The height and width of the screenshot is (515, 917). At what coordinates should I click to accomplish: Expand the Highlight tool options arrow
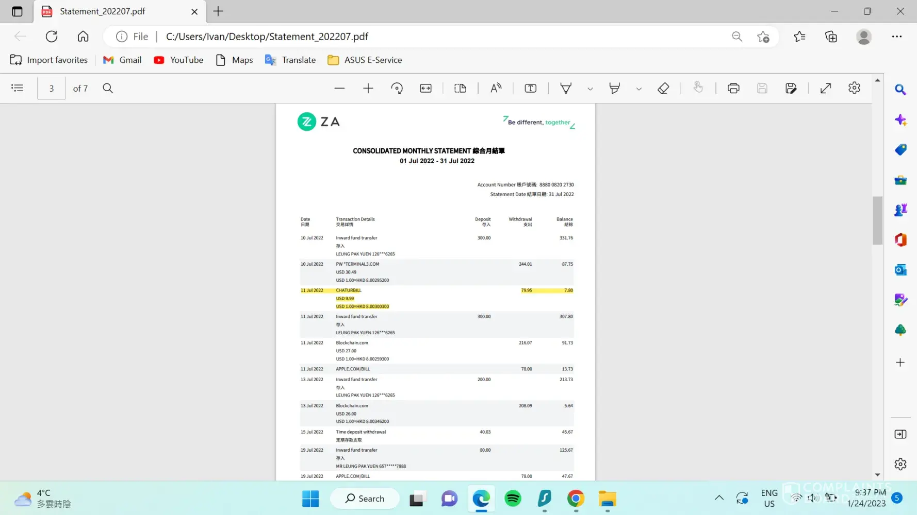(x=638, y=89)
